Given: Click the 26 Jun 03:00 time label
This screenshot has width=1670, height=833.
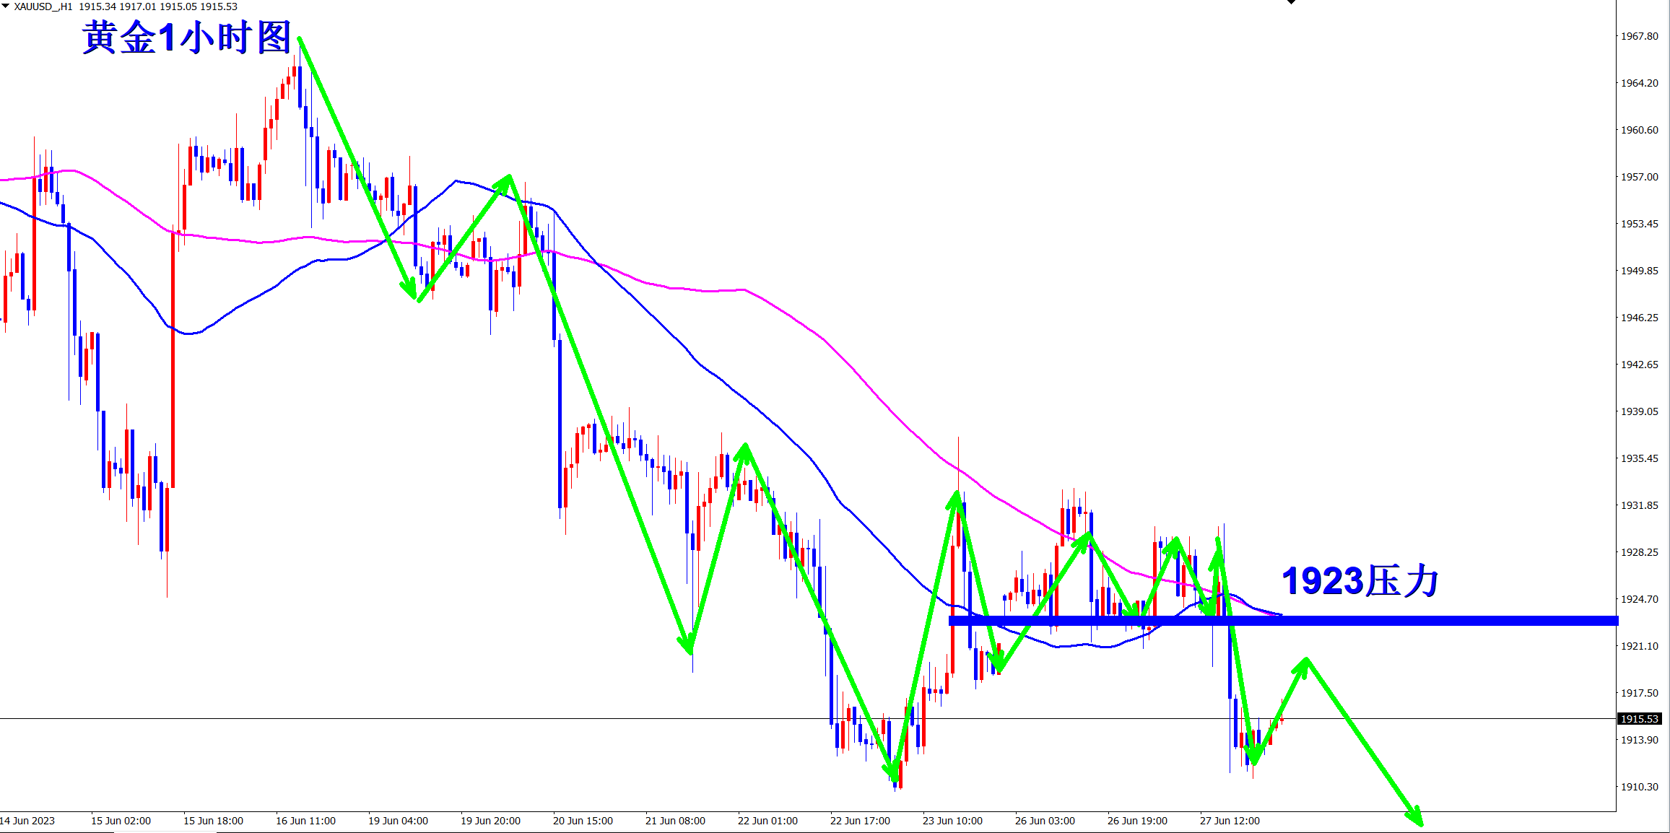Looking at the screenshot, I should tap(1045, 821).
